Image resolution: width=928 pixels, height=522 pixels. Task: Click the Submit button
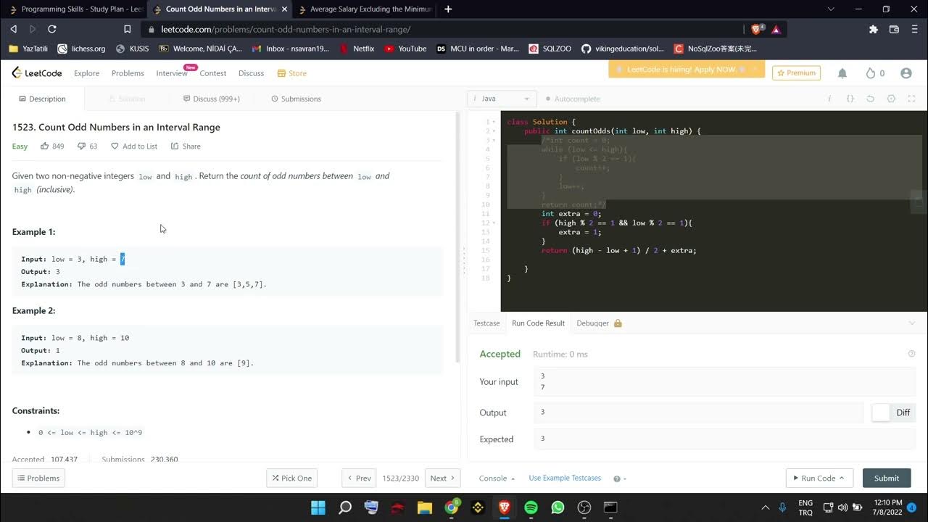(x=887, y=478)
